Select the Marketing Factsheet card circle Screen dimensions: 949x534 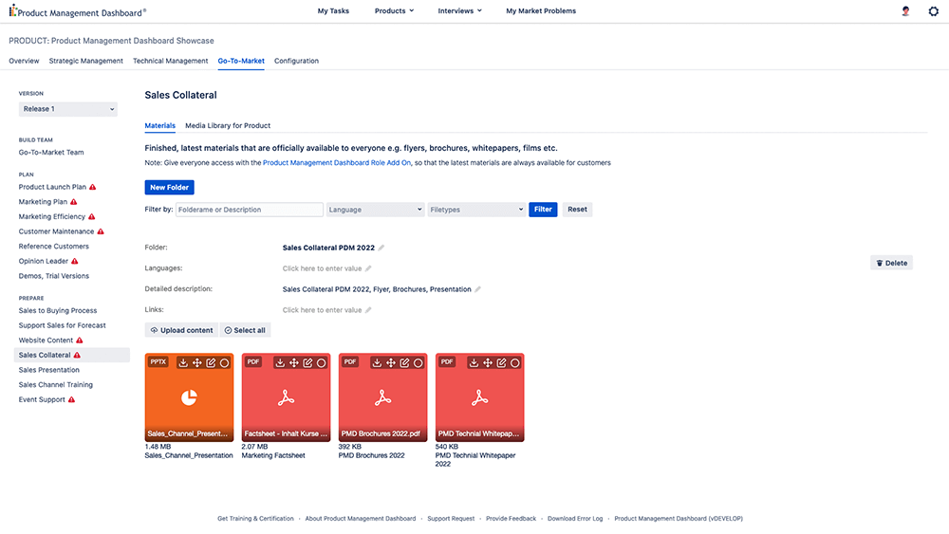click(x=322, y=363)
